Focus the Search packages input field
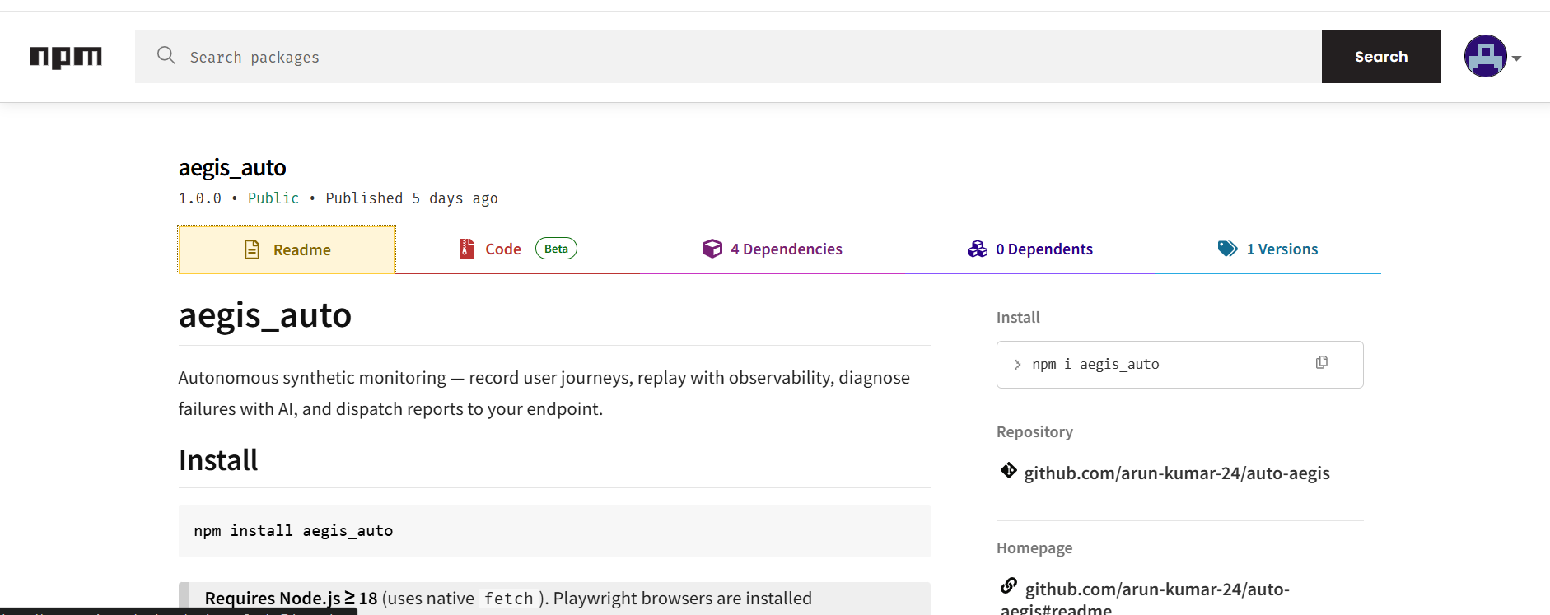 pos(728,57)
